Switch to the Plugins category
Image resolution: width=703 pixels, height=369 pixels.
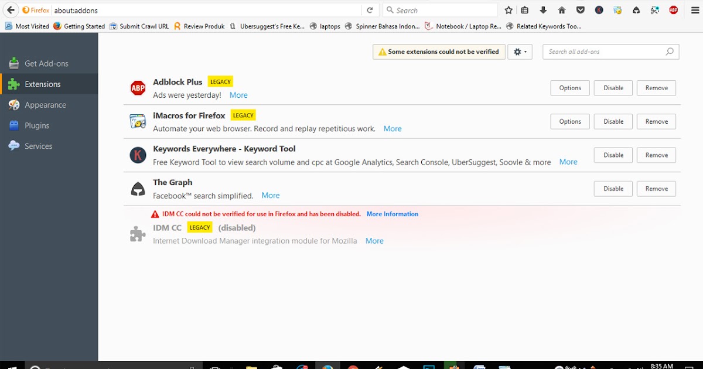tap(49, 125)
